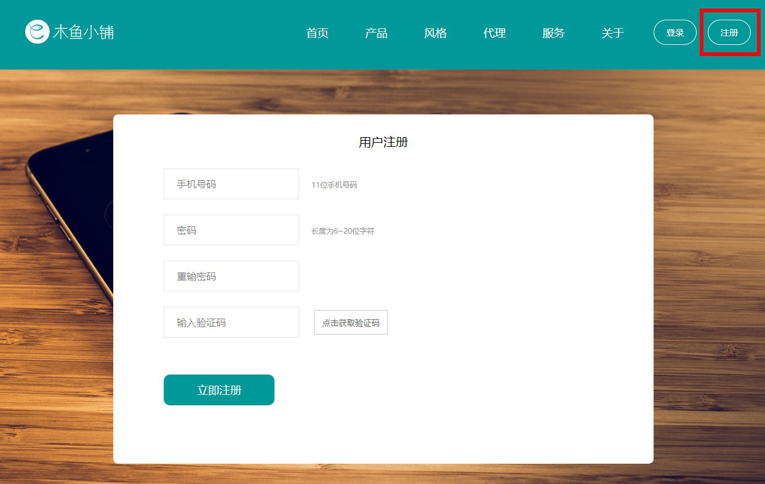Image resolution: width=765 pixels, height=484 pixels.
Task: Open the 产品 navigation item
Action: click(377, 33)
